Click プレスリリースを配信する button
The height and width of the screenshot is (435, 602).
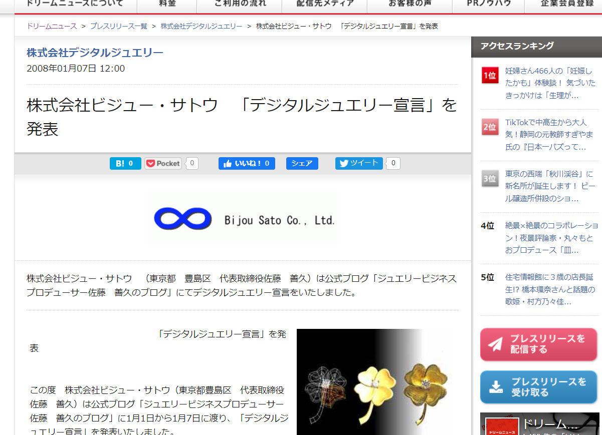pos(538,344)
